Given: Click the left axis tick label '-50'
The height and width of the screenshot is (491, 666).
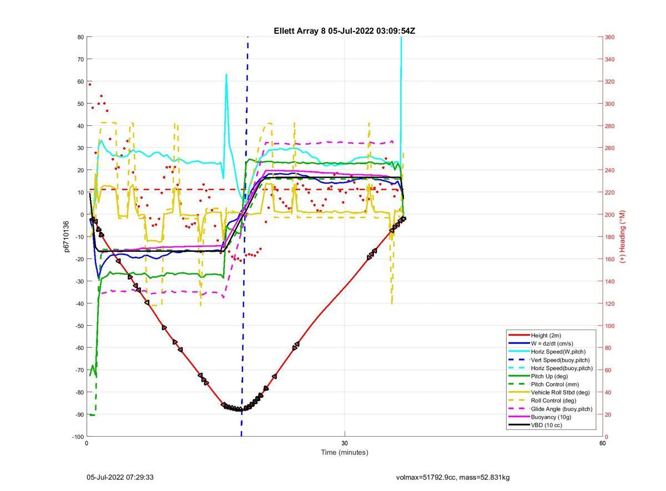Looking at the screenshot, I should click(79, 326).
